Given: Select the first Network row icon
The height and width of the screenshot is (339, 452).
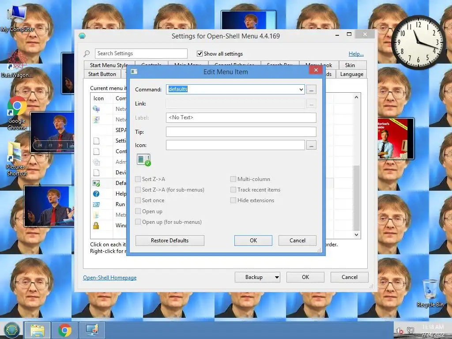Looking at the screenshot, I should [x=96, y=109].
